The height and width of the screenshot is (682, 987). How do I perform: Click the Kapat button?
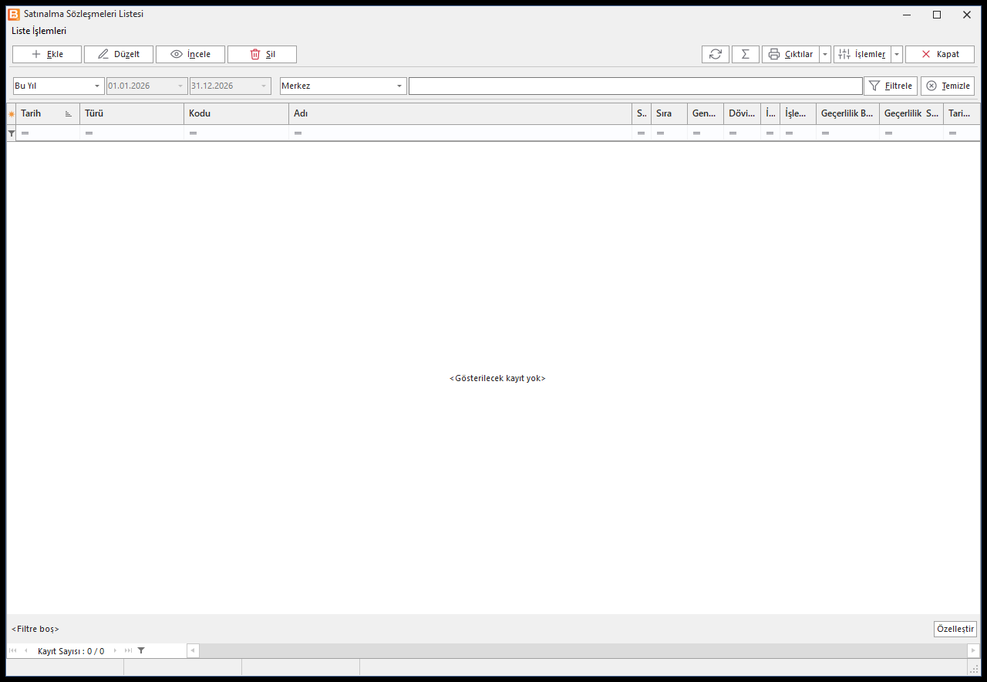(940, 54)
